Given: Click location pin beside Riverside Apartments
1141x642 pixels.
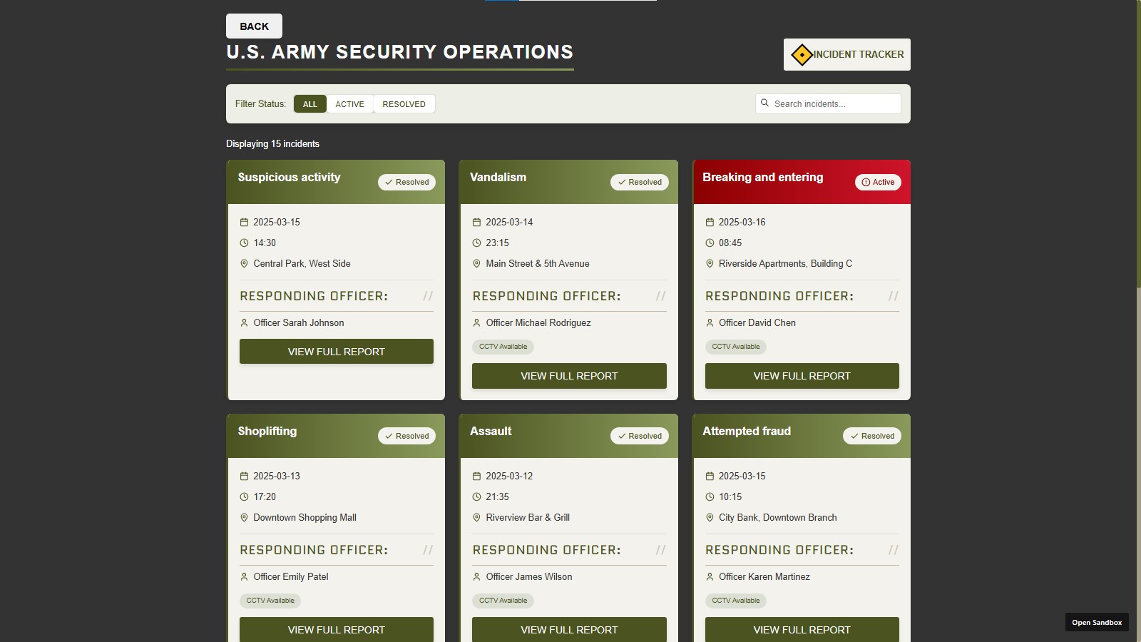Looking at the screenshot, I should coord(710,264).
